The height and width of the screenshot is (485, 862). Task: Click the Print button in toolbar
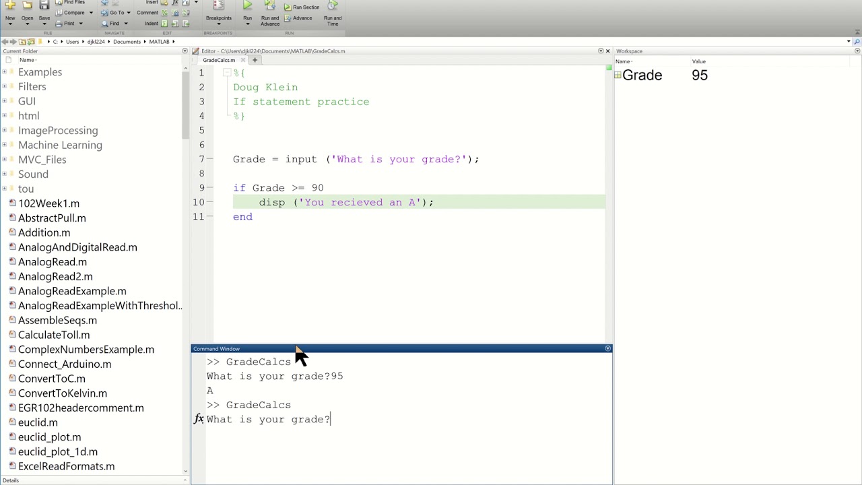[x=65, y=24]
